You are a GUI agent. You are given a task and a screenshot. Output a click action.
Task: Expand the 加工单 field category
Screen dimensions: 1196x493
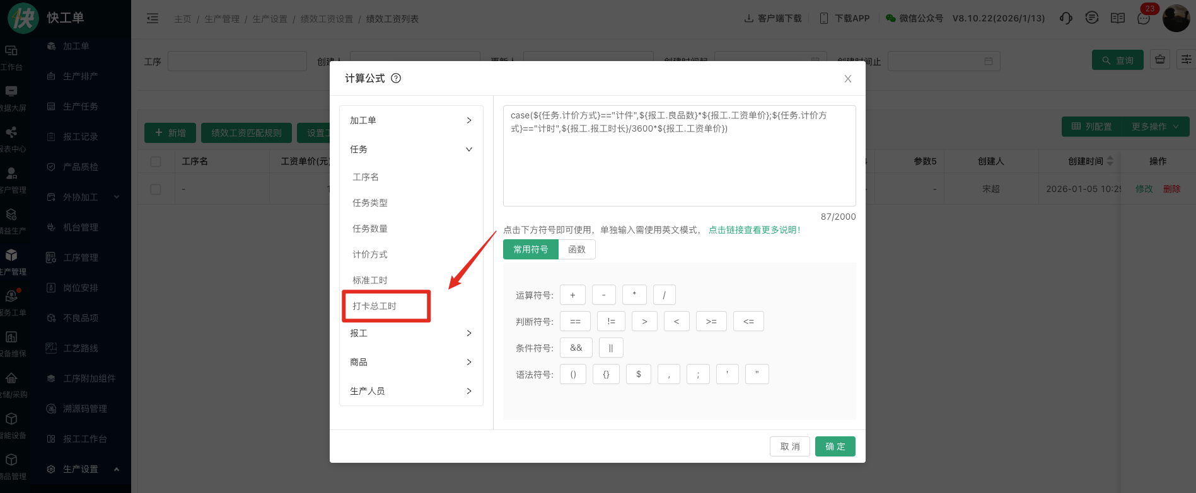pyautogui.click(x=411, y=120)
